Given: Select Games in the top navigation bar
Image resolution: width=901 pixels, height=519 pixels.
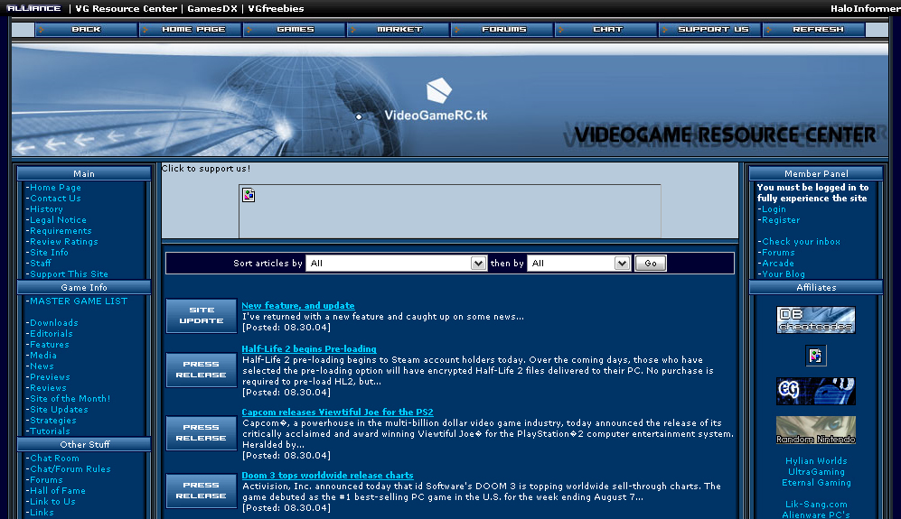Looking at the screenshot, I should pos(295,30).
